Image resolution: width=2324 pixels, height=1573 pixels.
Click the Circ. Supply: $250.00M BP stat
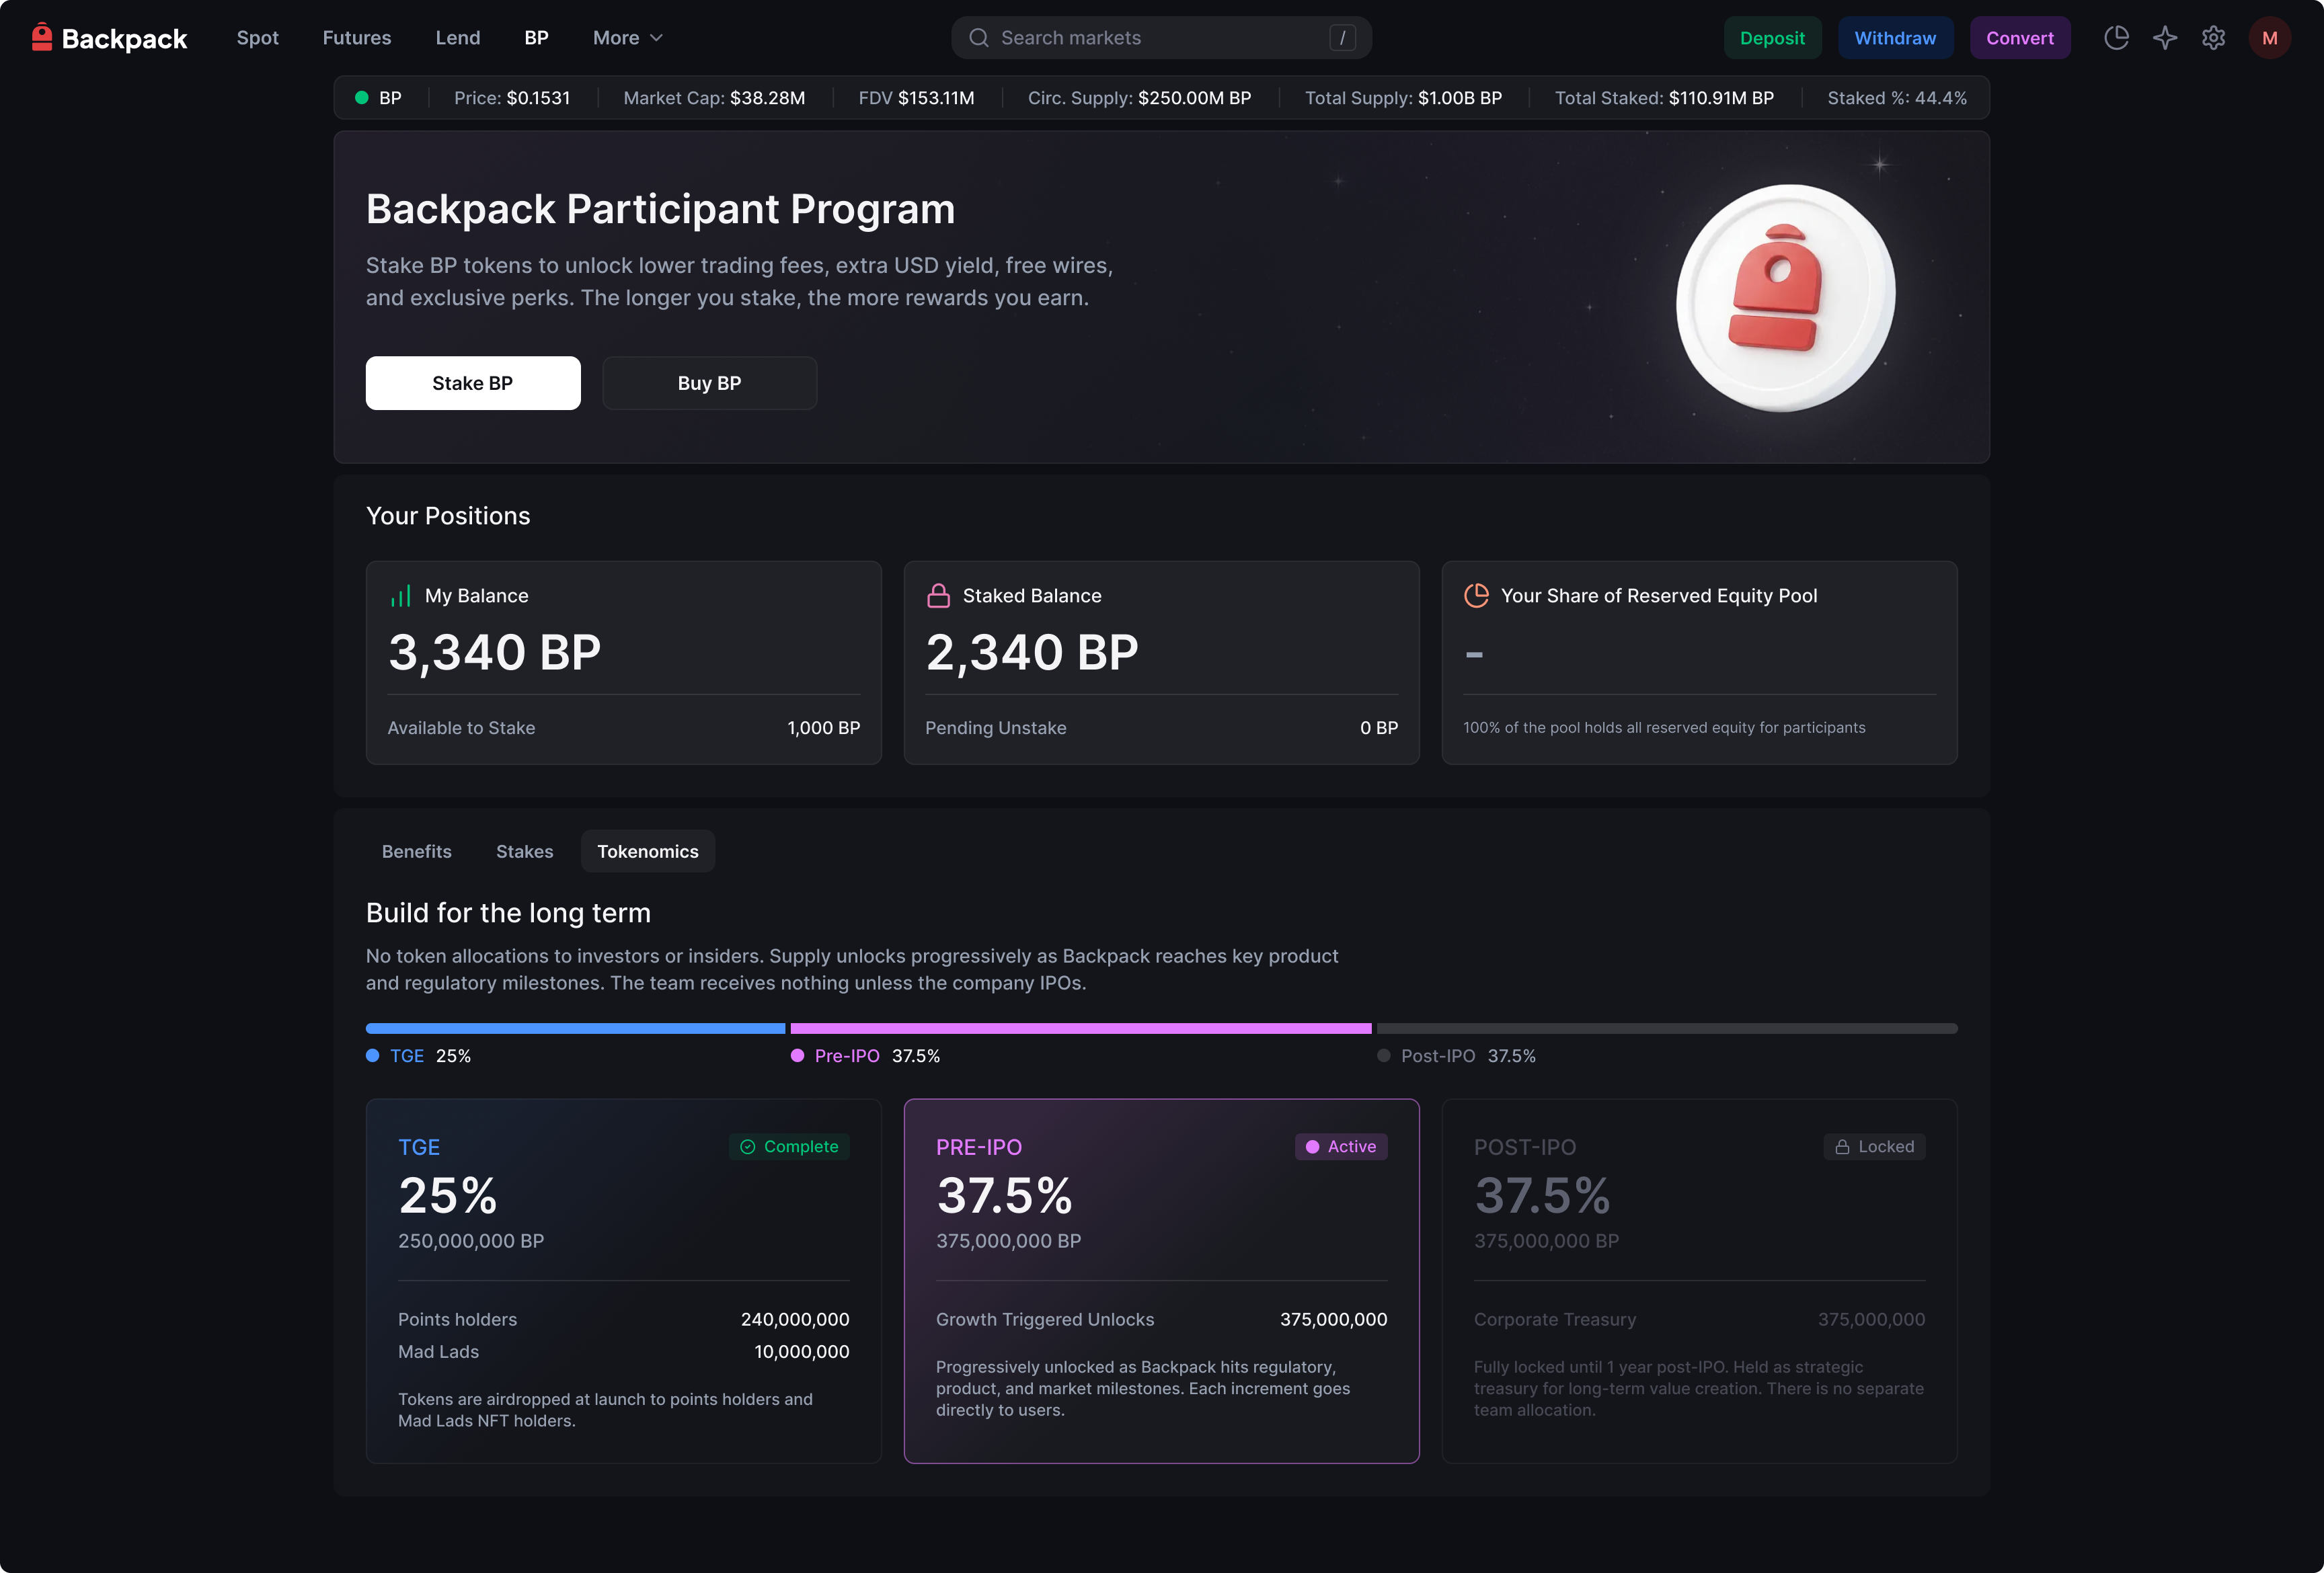click(1139, 98)
